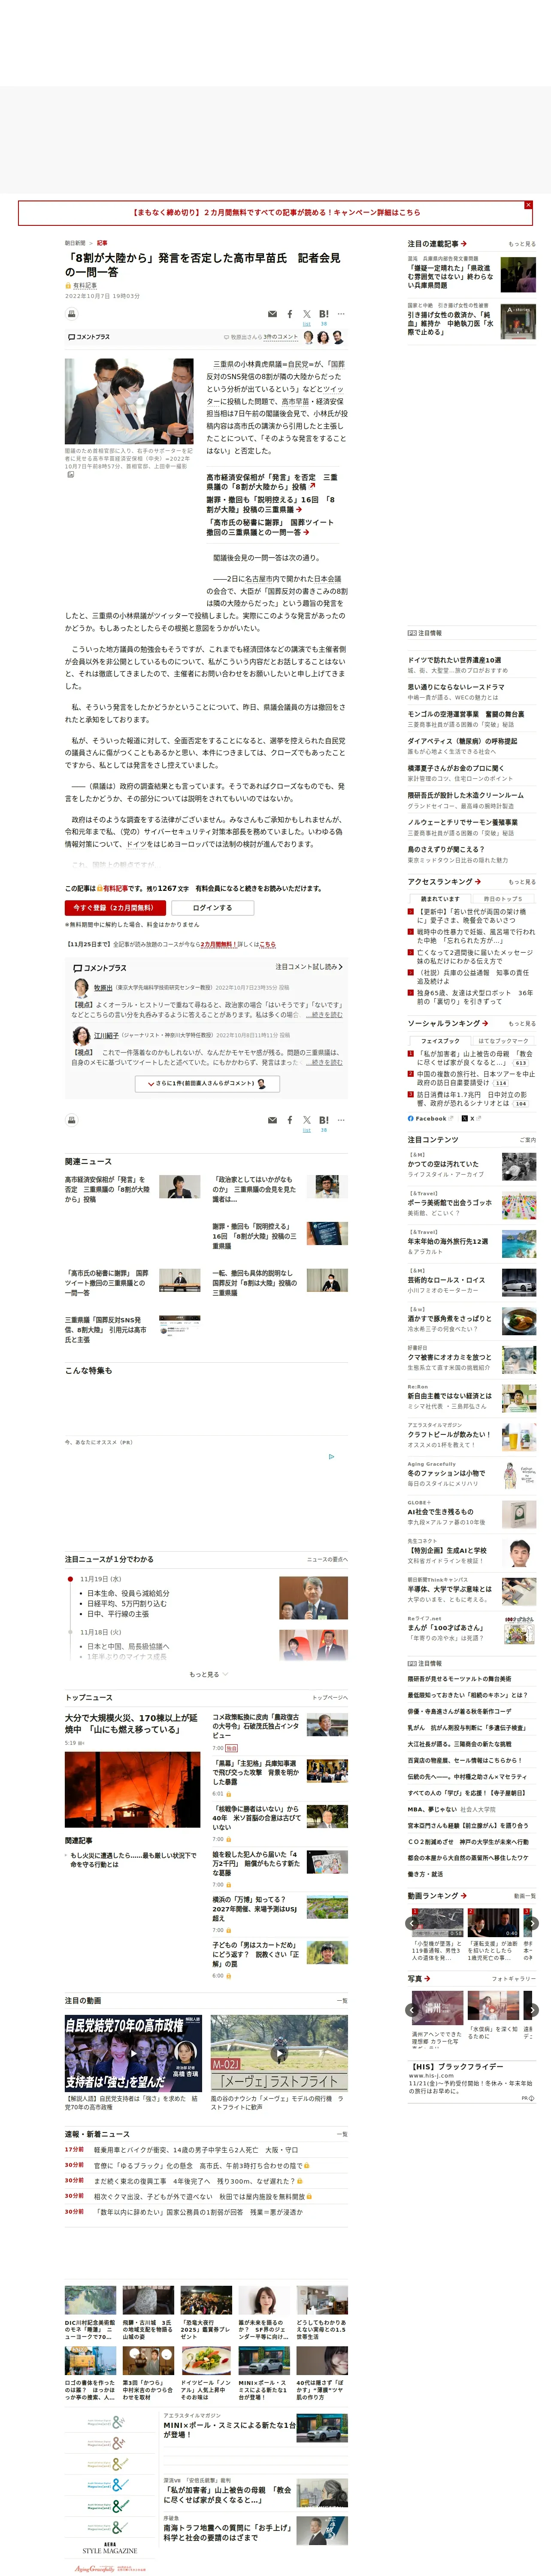Open もっと見る for 注目の連載記事
The image size is (551, 2576).
522,244
